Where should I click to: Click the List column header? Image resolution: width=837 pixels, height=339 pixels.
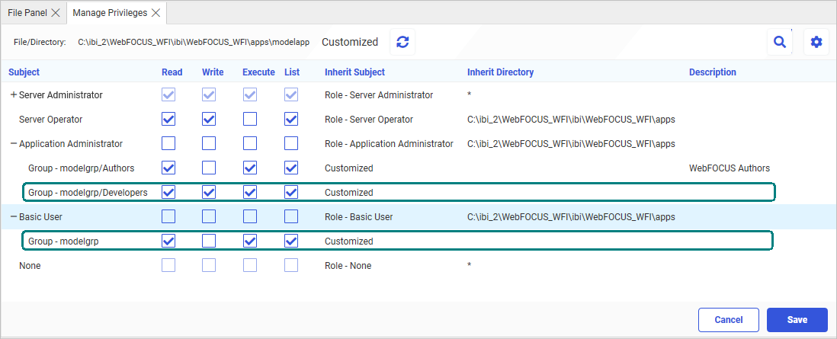(291, 72)
